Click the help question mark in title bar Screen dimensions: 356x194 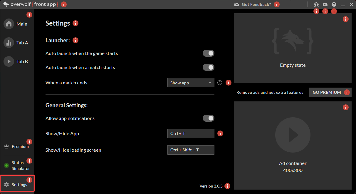(334, 4)
